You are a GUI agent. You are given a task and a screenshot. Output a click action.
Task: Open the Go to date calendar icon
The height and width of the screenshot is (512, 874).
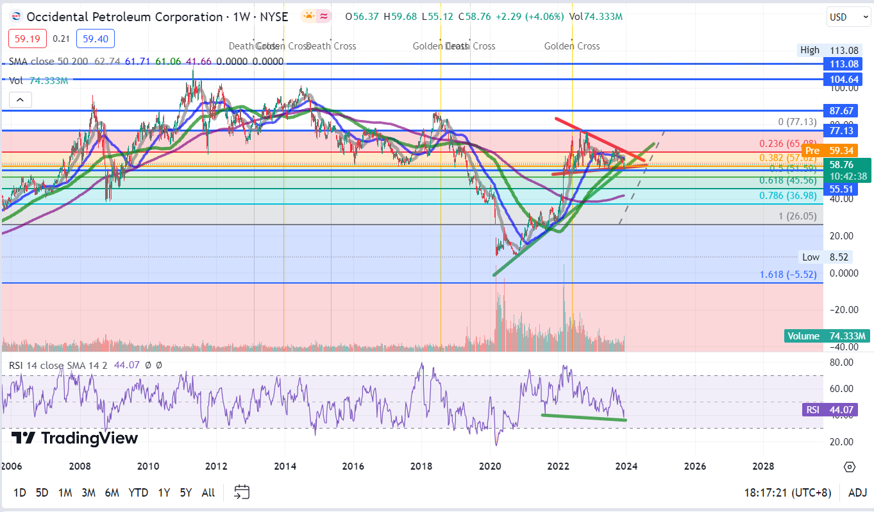(241, 492)
